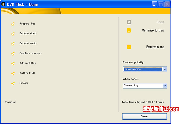
Task: Click the Encode video step text
Action: pyautogui.click(x=28, y=33)
